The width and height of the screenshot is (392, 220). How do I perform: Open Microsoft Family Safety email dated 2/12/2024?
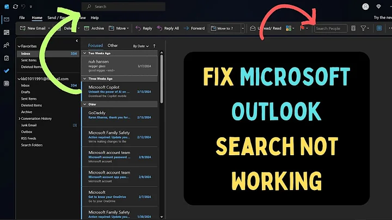click(119, 137)
